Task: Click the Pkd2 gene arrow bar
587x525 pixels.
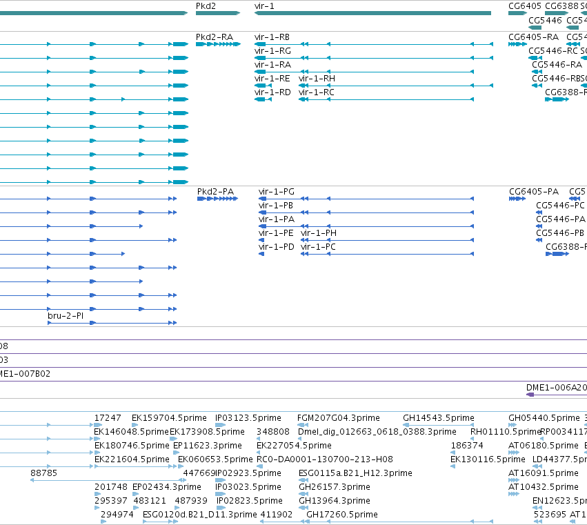Action: click(x=218, y=13)
